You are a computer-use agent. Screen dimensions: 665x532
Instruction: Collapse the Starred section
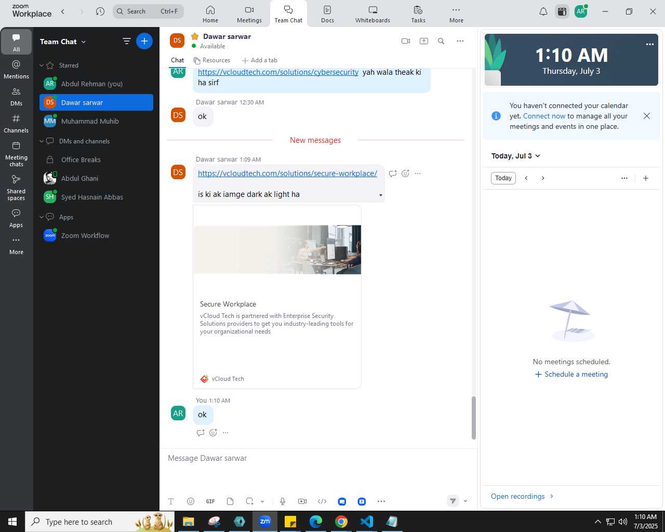click(x=42, y=65)
